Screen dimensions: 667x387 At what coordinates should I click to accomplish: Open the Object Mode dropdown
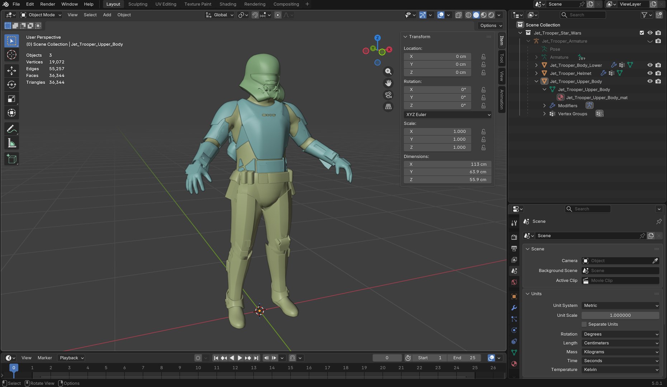(x=41, y=15)
